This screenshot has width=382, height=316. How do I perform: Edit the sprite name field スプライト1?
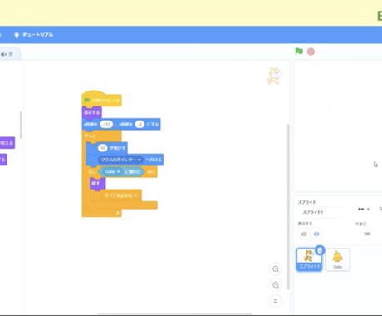pyautogui.click(x=321, y=212)
